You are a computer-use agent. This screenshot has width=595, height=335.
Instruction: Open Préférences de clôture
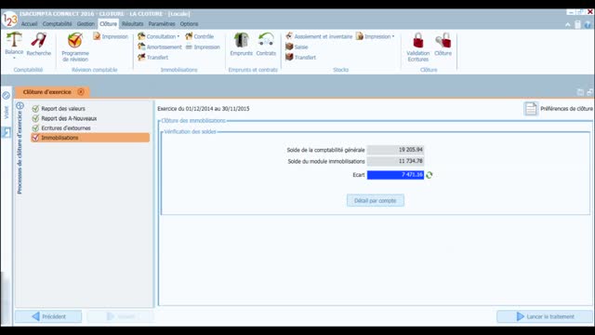pos(558,109)
